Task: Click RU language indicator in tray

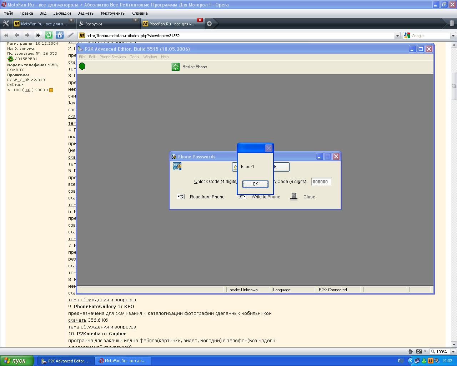Action: 401,361
